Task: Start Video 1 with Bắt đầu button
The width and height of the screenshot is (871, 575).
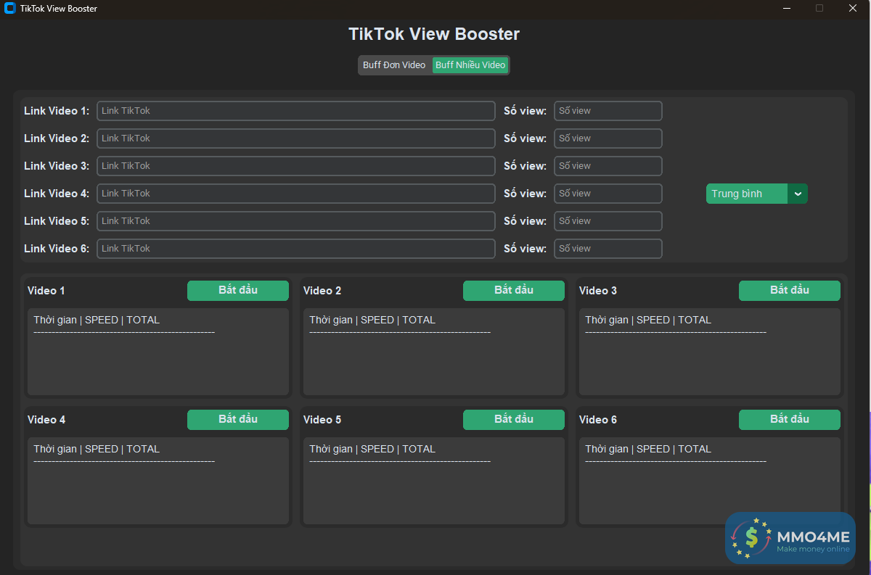Action: coord(238,291)
